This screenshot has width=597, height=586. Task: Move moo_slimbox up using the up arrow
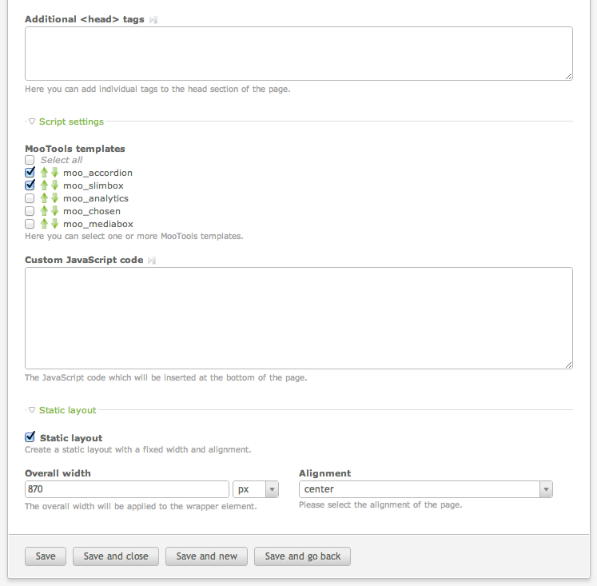[x=44, y=185]
